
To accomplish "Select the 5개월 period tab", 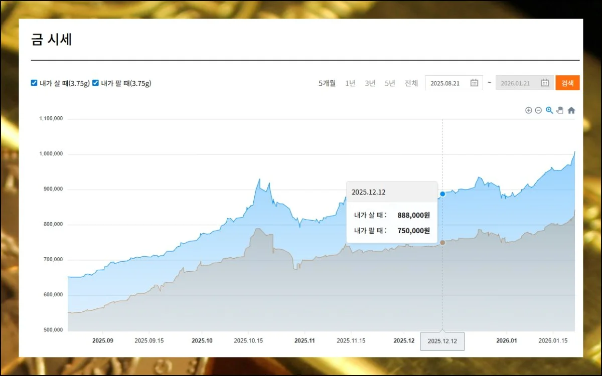I will pos(327,83).
